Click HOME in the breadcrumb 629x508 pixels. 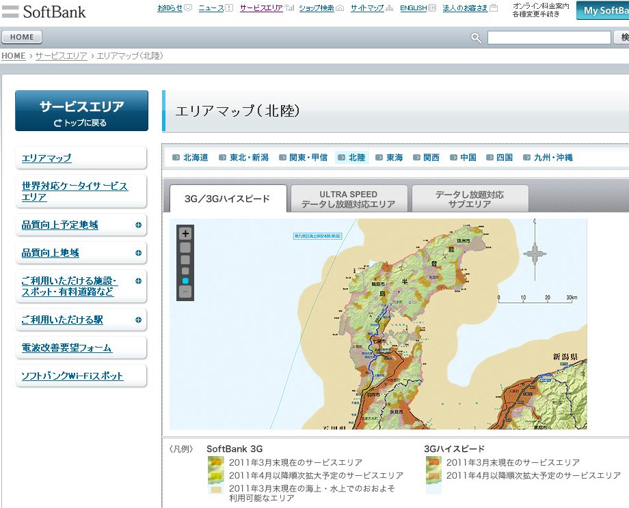(13, 56)
